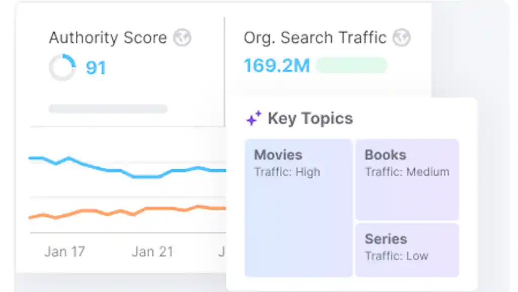Screen dimensions: 518x292
Task: Click the Authority Score donut chart icon
Action: (62, 67)
